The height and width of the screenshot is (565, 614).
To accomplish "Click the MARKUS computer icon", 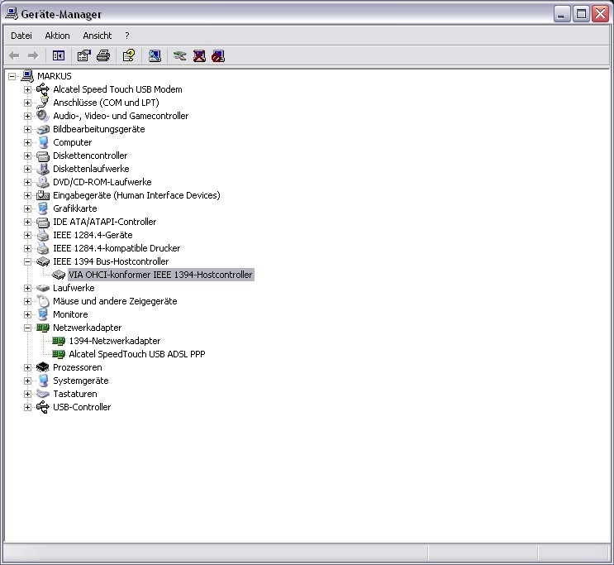I will (x=27, y=75).
